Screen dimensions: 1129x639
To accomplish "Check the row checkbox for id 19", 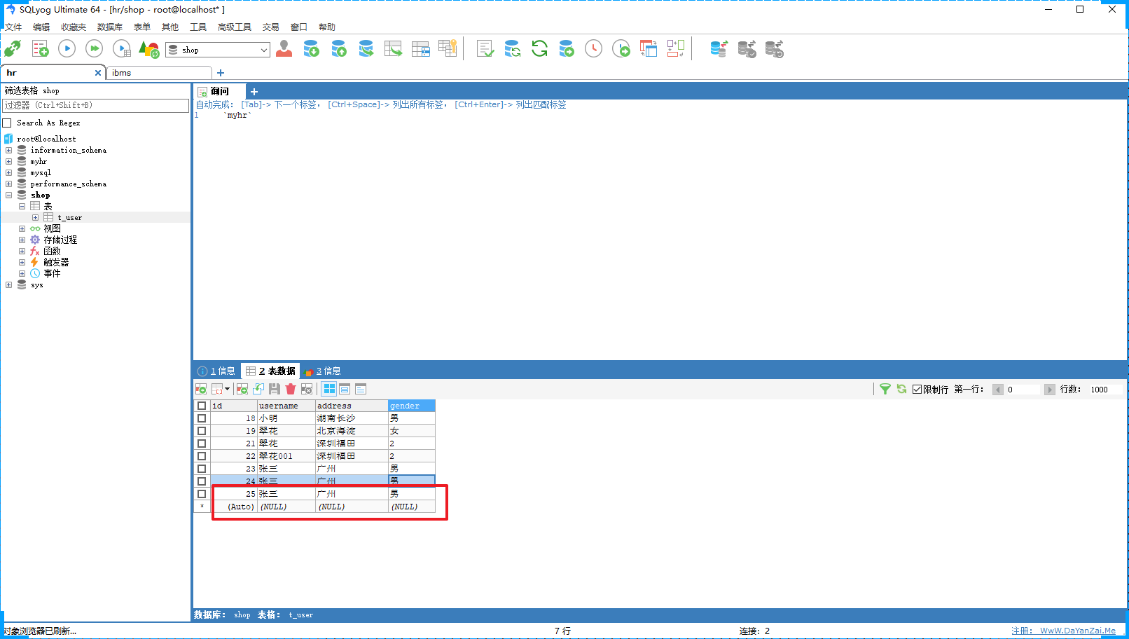I will click(202, 431).
